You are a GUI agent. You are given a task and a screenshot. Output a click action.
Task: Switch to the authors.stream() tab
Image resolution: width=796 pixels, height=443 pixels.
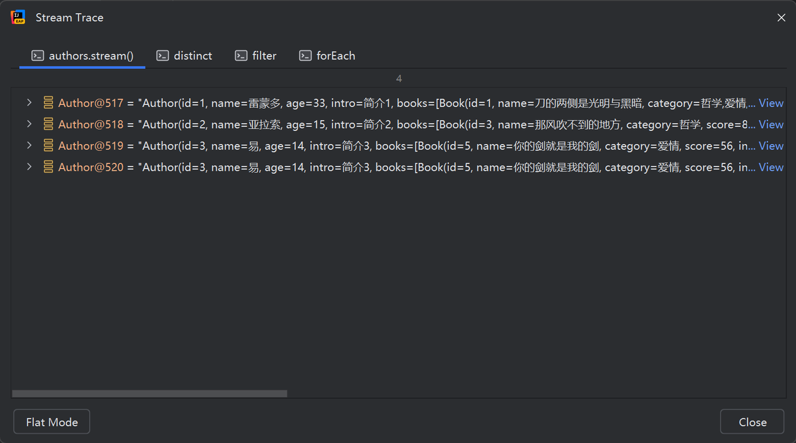pos(91,56)
